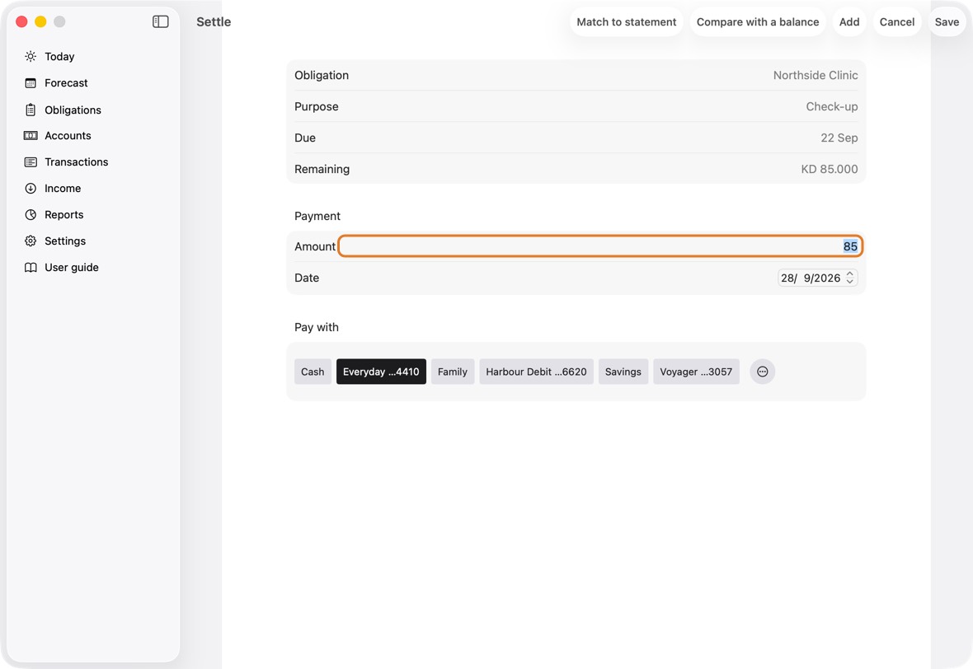Open Settings from the sidebar

pos(65,241)
